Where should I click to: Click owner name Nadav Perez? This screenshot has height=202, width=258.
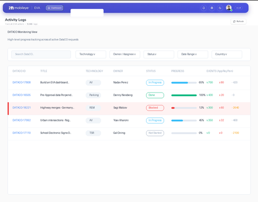point(121,83)
